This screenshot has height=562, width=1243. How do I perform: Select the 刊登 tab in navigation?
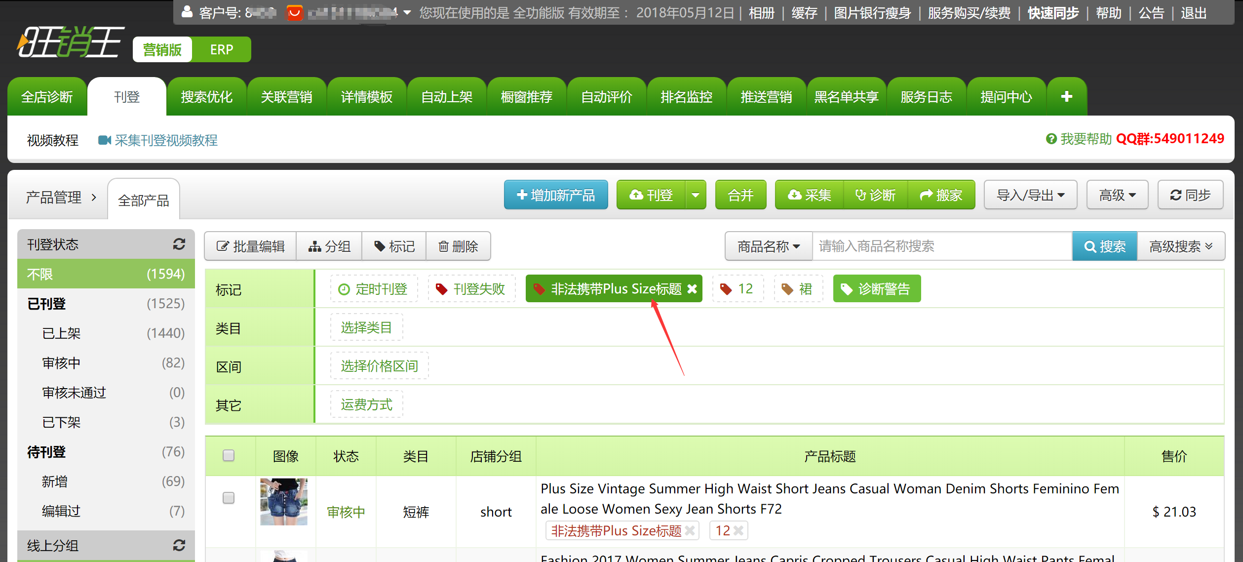pos(127,95)
